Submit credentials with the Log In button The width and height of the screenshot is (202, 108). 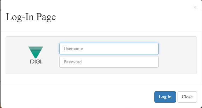(165, 97)
